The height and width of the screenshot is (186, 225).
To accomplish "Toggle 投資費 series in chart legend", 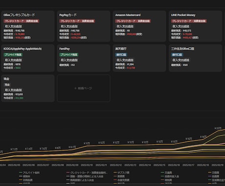I will 214,176.
